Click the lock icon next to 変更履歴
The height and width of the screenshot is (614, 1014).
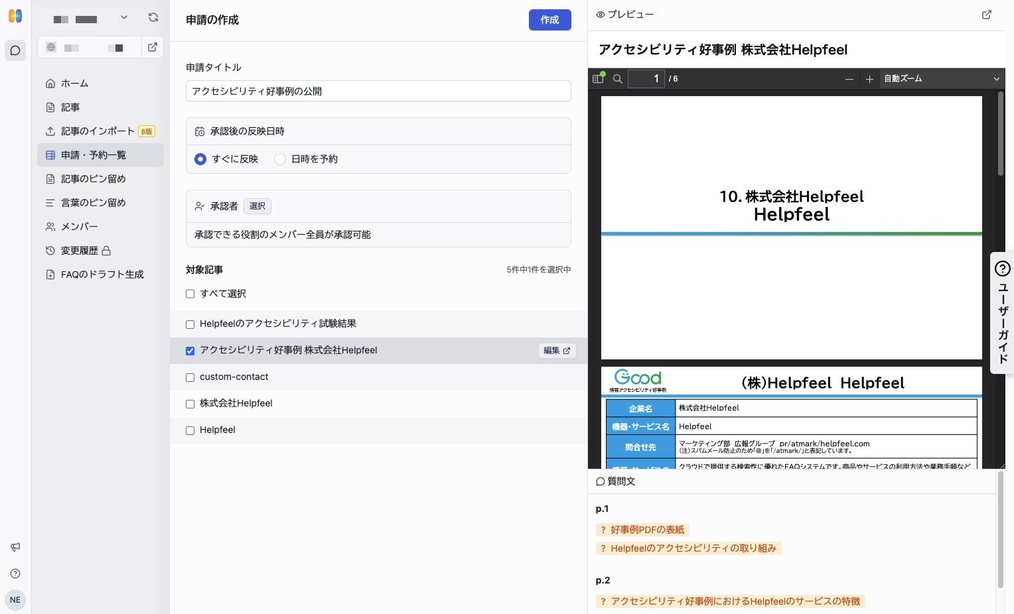(106, 251)
